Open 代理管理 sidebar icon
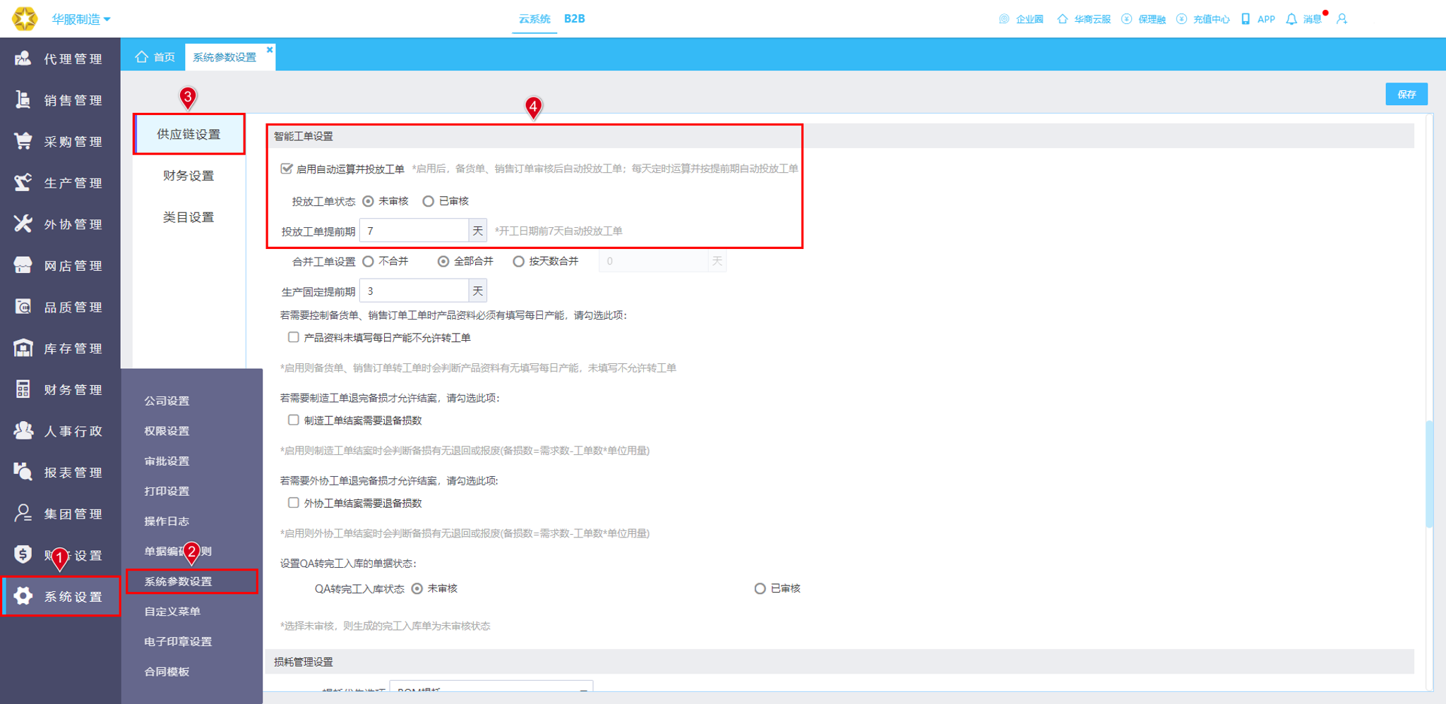This screenshot has height=704, width=1446. point(23,59)
